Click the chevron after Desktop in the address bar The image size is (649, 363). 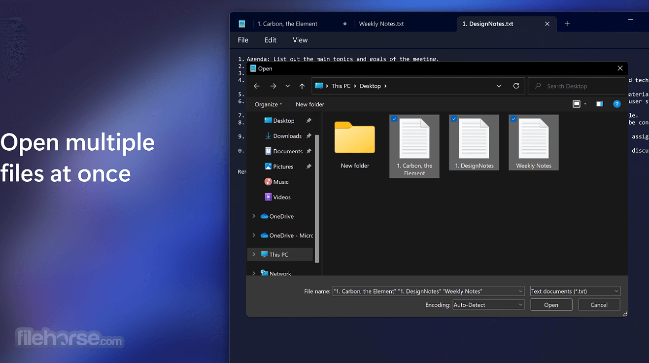385,86
